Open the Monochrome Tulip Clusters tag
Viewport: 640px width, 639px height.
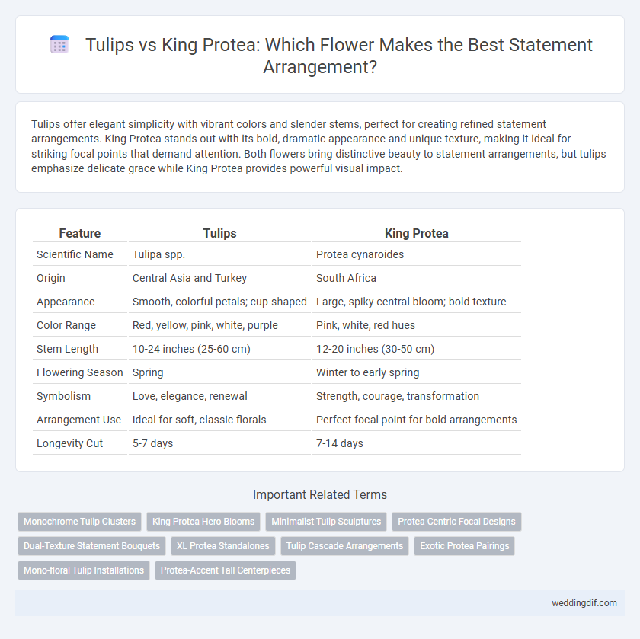[79, 522]
